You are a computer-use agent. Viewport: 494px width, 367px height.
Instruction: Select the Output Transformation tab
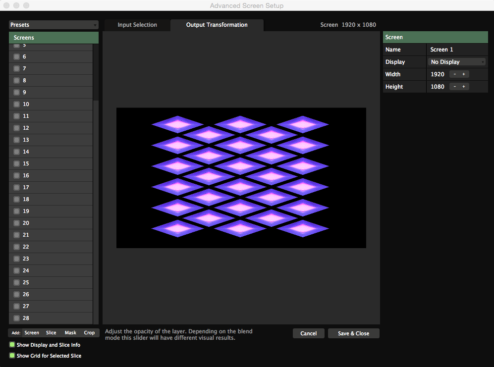tap(217, 25)
